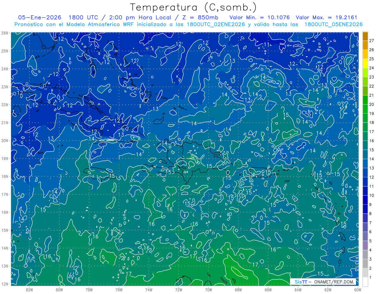Screen dimensions: 380x294
Task: Select the longitude label 74W
Action: [x=149, y=290]
